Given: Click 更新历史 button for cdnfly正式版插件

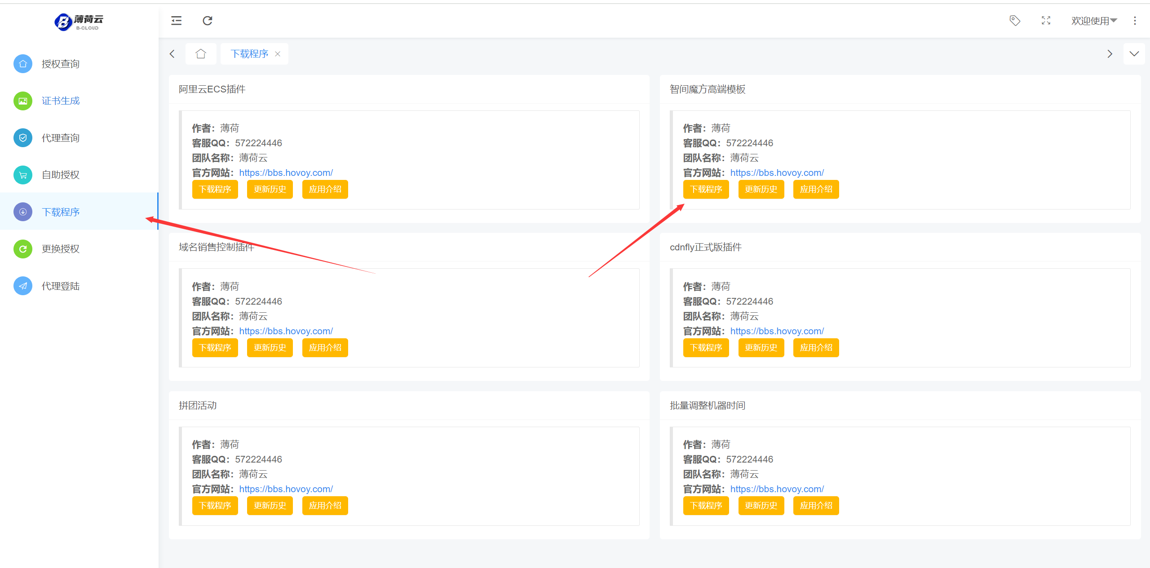Looking at the screenshot, I should click(x=761, y=348).
